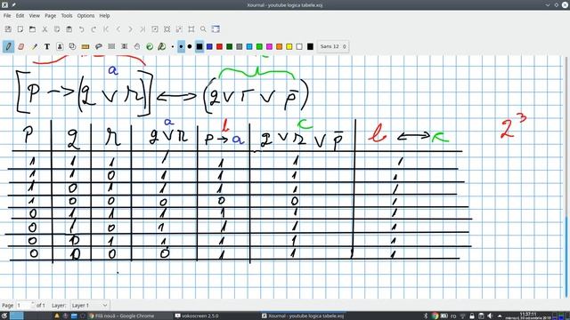Pick the black color swatch
The width and height of the screenshot is (570, 320).
[199, 46]
